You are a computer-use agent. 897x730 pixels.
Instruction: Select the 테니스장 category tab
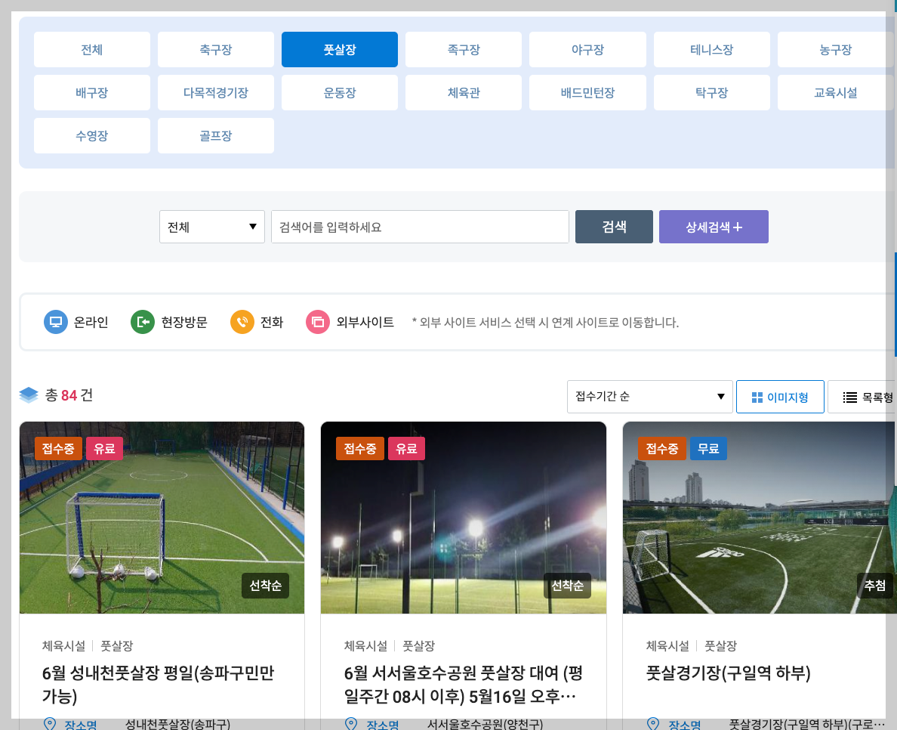click(712, 49)
